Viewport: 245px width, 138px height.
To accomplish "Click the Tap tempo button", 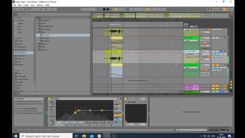I will pos(15,9).
